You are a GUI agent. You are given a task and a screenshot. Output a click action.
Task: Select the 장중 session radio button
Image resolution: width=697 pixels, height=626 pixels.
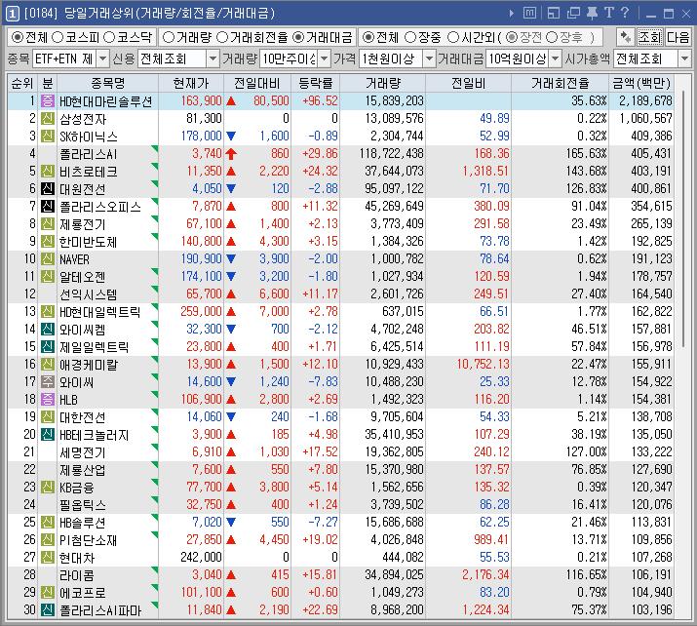tap(410, 37)
